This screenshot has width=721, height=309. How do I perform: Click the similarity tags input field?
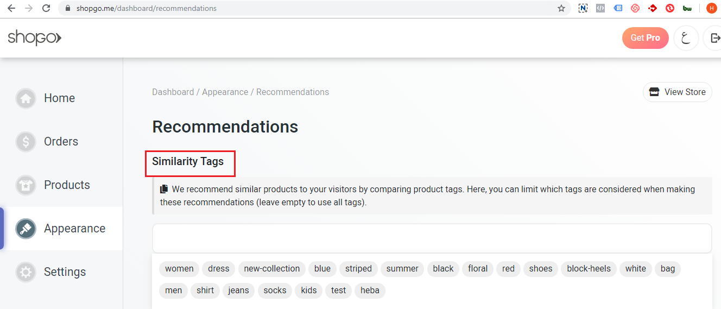tap(432, 238)
